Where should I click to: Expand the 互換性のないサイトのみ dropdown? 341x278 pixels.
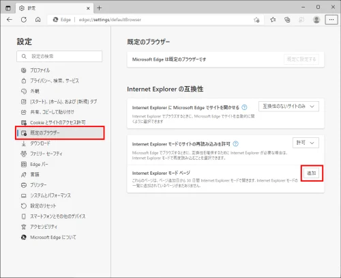[x=288, y=107]
